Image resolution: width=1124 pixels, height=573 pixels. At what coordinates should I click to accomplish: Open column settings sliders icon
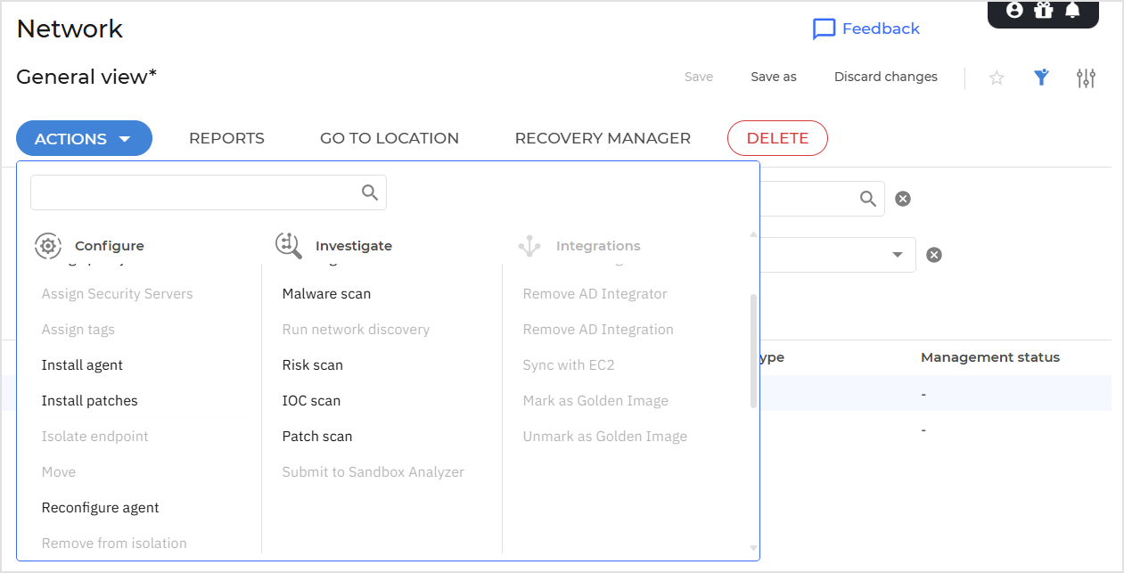click(1086, 78)
